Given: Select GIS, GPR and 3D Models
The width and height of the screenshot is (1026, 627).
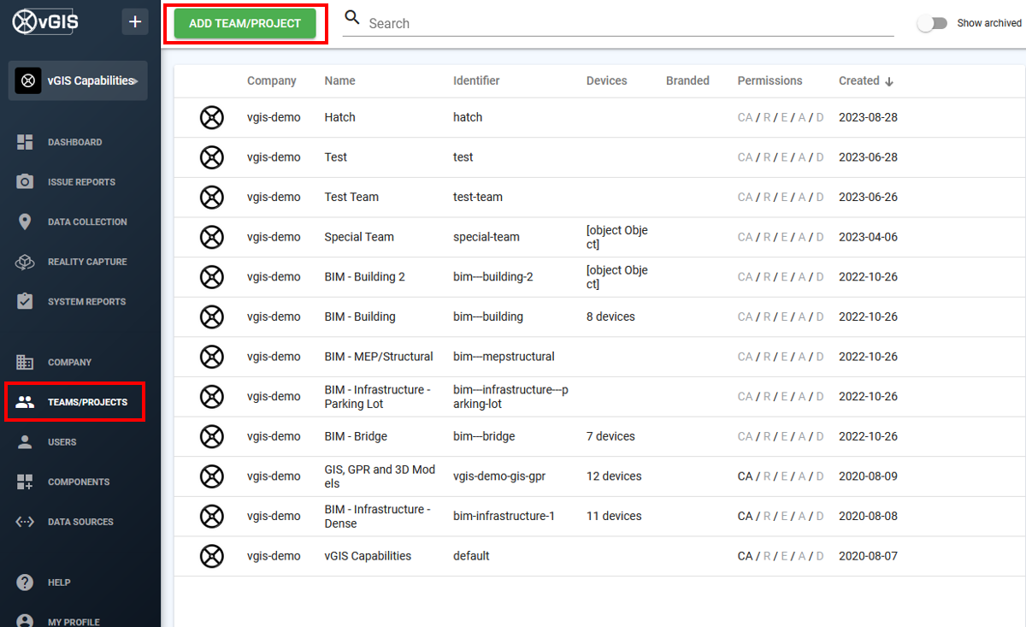Looking at the screenshot, I should click(380, 476).
